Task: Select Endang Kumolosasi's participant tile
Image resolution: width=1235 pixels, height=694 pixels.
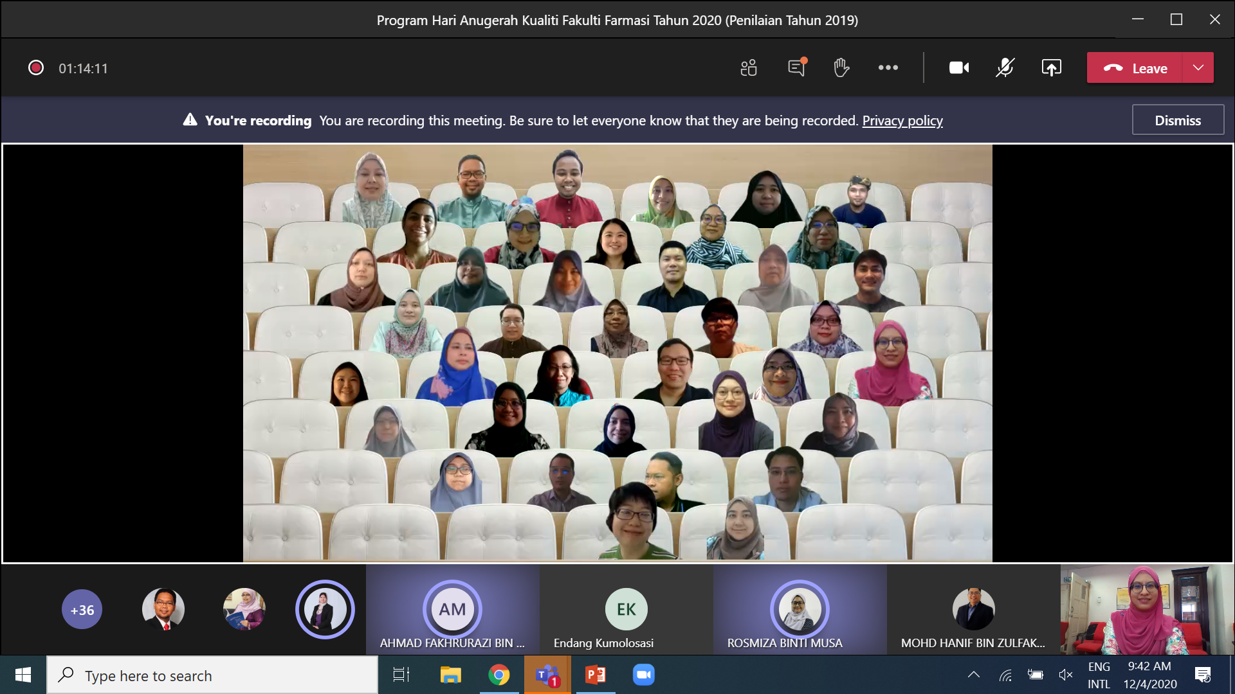Action: [x=626, y=610]
